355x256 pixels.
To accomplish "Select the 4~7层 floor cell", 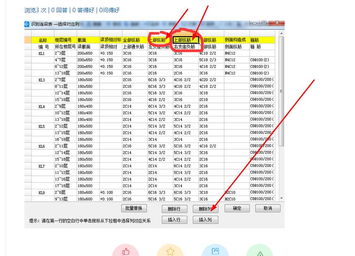I will click(65, 60).
